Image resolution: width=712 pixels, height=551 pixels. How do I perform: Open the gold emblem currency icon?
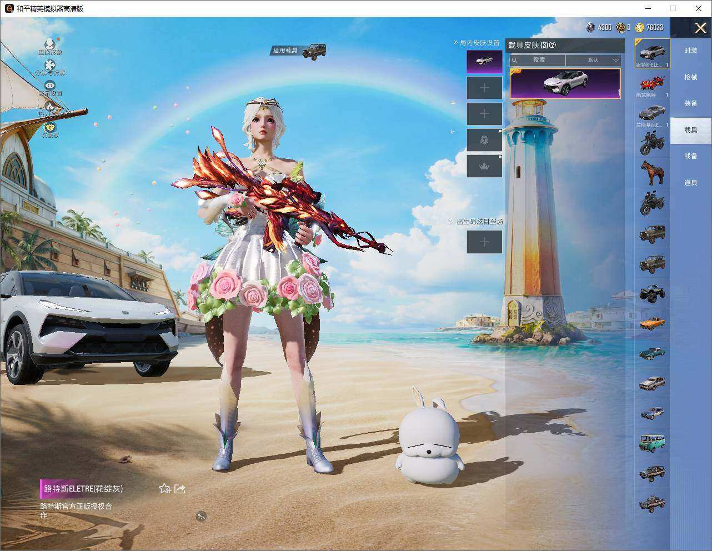click(x=621, y=27)
